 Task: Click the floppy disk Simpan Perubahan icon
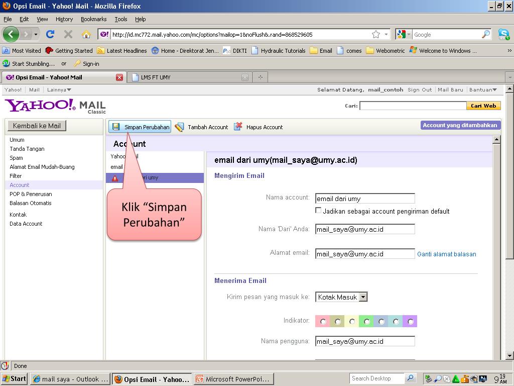tap(116, 127)
